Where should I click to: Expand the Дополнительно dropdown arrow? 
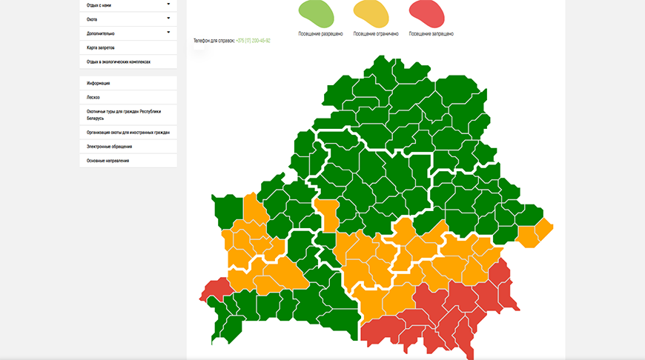(x=168, y=32)
